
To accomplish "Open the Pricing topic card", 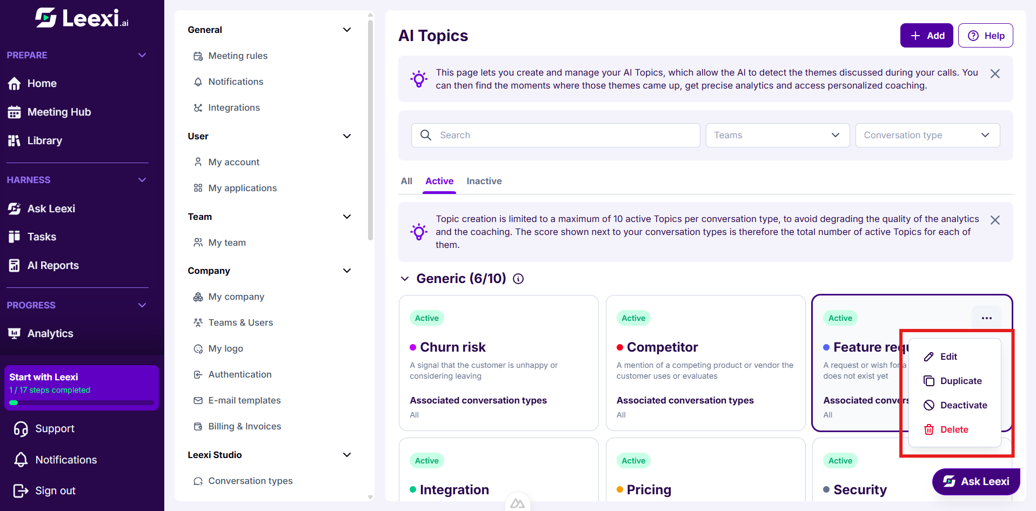I will [x=705, y=469].
